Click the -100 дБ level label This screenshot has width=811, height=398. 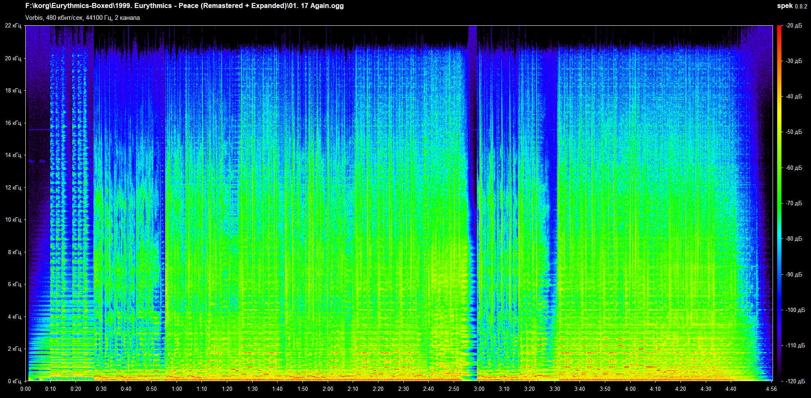pos(795,310)
